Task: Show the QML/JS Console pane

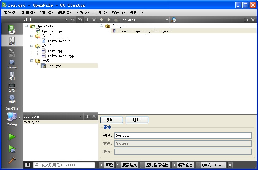Action: pyautogui.click(x=211, y=165)
